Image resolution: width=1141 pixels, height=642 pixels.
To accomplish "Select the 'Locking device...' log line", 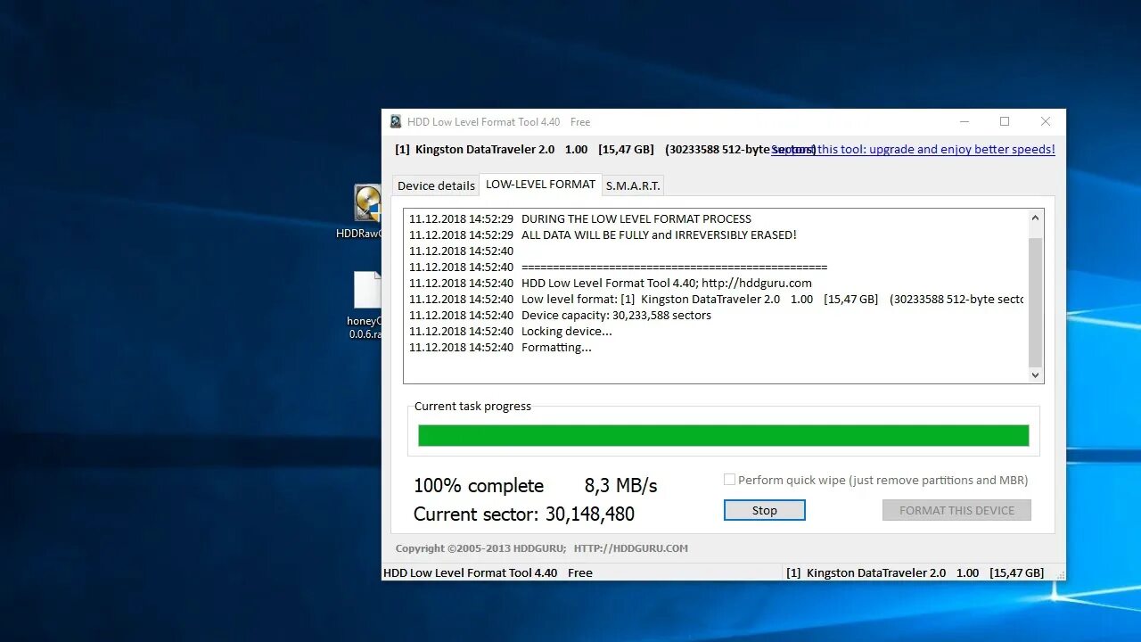I will coord(511,332).
